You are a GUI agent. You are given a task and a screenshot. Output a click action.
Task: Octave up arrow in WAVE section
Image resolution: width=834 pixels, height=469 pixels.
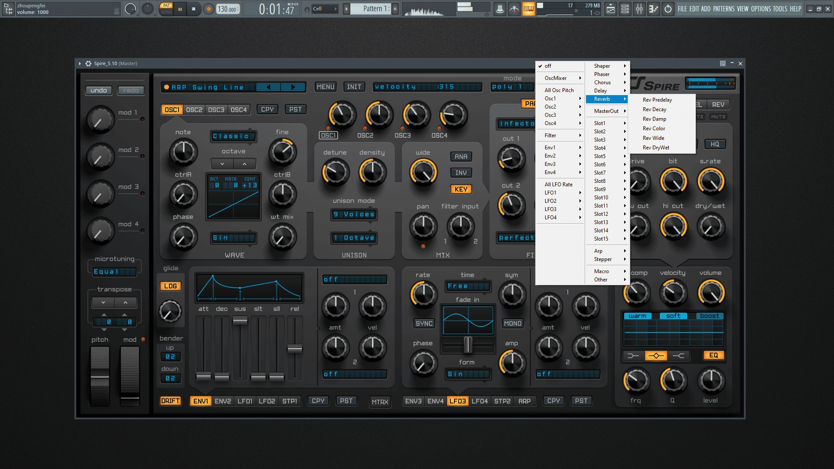tap(245, 164)
